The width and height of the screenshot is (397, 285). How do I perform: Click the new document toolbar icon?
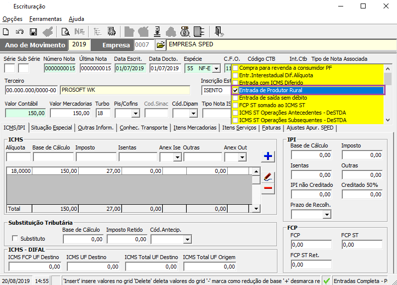click(x=6, y=32)
